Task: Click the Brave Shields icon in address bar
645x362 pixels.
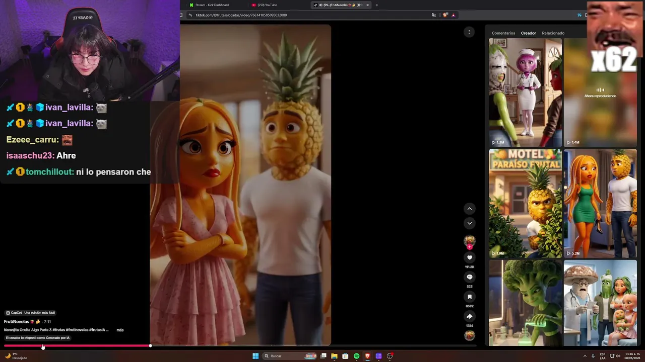Action: pos(445,15)
